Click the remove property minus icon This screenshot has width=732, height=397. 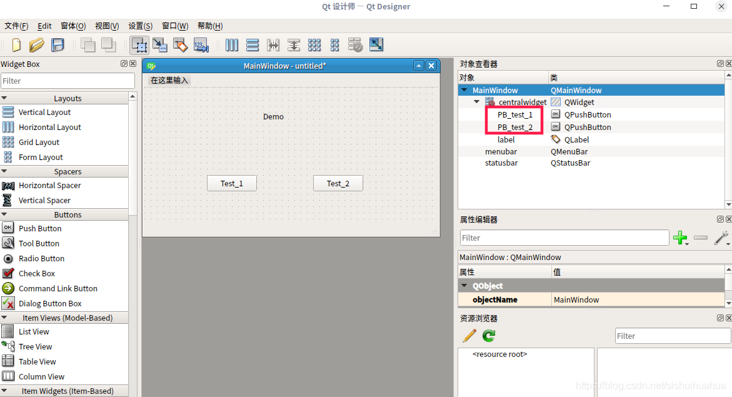[701, 238]
